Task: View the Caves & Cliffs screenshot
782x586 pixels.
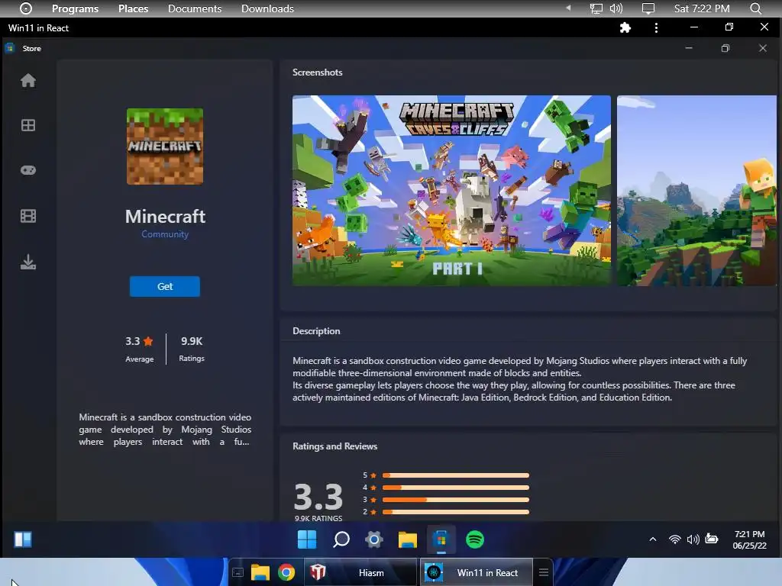Action: 451,190
